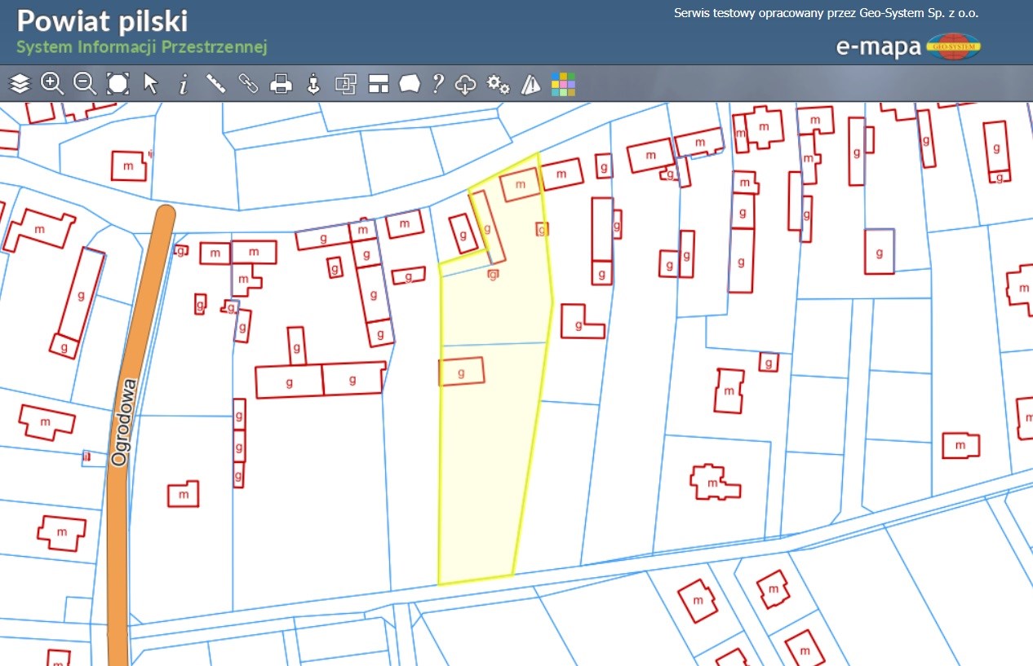Open the colorful grid palette icon

[563, 84]
